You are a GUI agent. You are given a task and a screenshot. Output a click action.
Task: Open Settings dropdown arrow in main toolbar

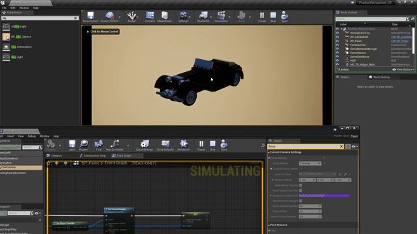(190, 17)
